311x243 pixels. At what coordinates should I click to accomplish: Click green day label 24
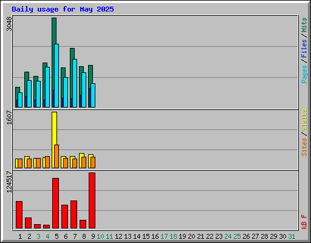[x=228, y=236]
